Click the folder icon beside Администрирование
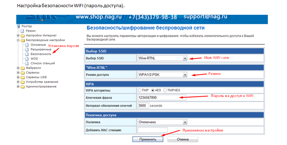The height and width of the screenshot is (145, 287). [x=23, y=87]
